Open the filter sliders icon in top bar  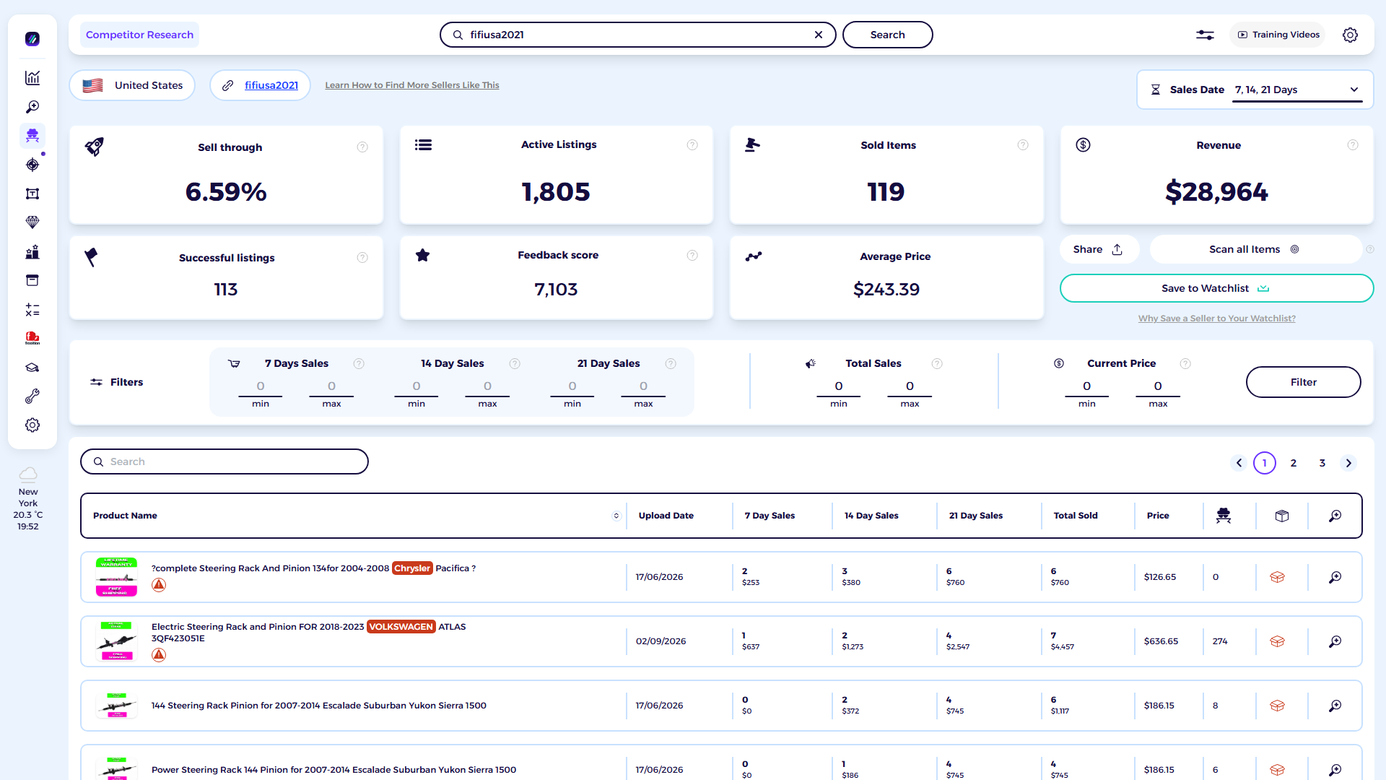coord(1205,35)
